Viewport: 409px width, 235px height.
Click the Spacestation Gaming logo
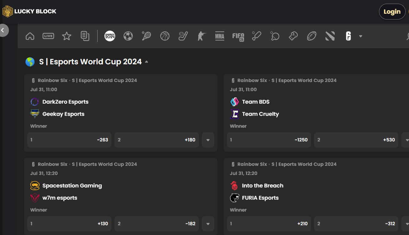point(35,186)
